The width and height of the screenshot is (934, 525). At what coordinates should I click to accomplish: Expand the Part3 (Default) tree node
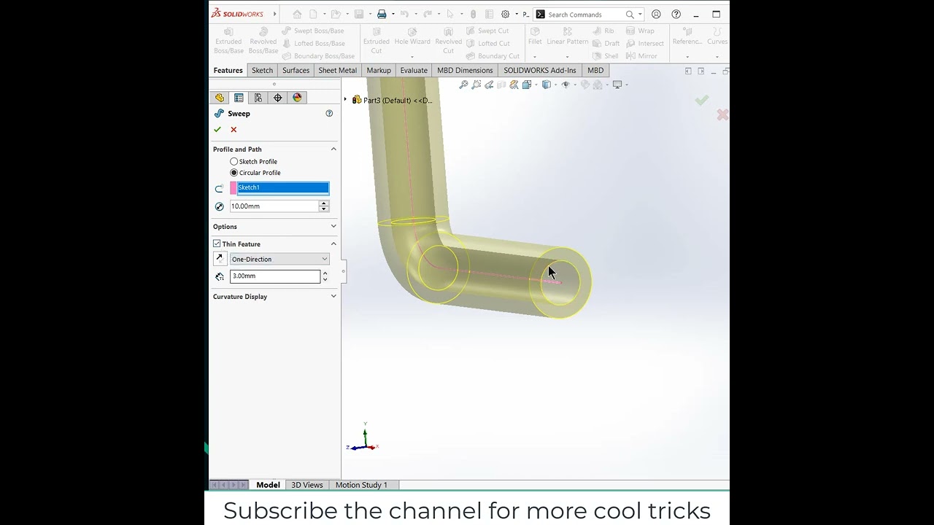[345, 100]
